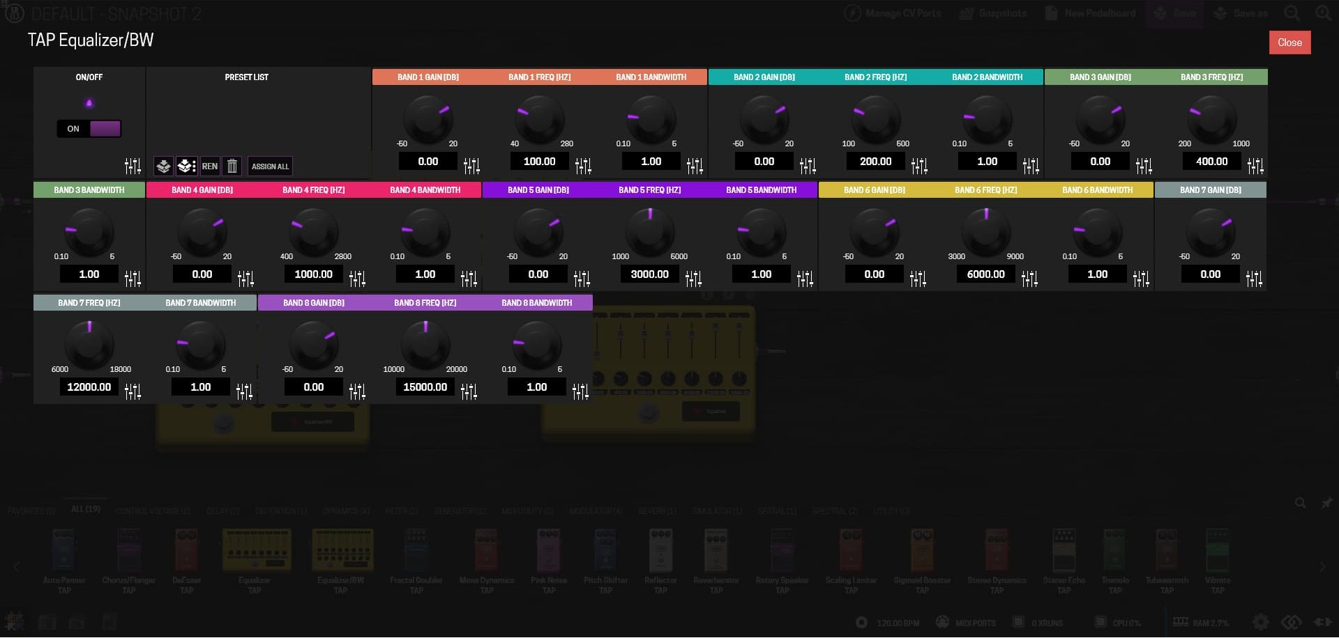Open assignment icon for Band 7 Bandwidth
Viewport: 1339px width, 638px height.
coord(244,391)
